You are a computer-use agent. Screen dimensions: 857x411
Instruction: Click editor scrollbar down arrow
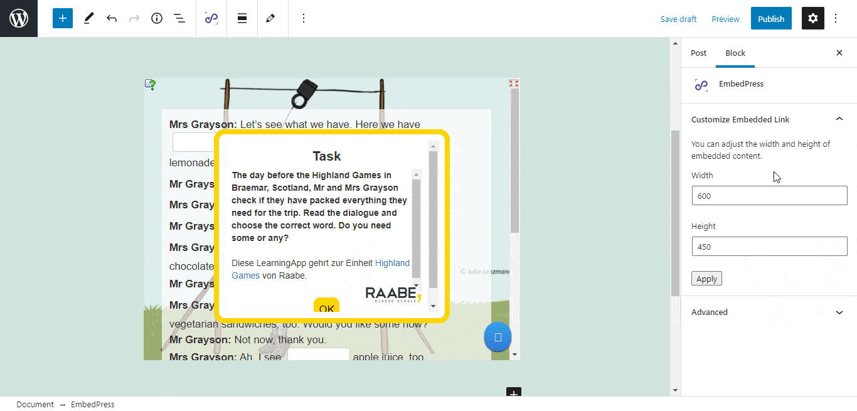(675, 390)
